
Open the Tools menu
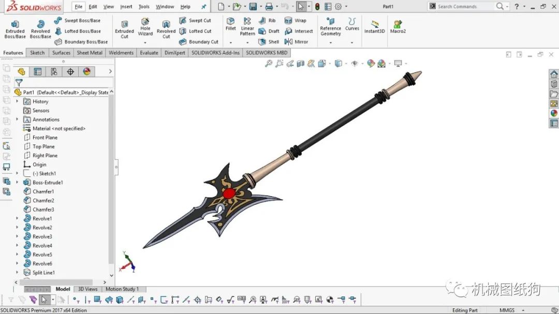point(144,6)
